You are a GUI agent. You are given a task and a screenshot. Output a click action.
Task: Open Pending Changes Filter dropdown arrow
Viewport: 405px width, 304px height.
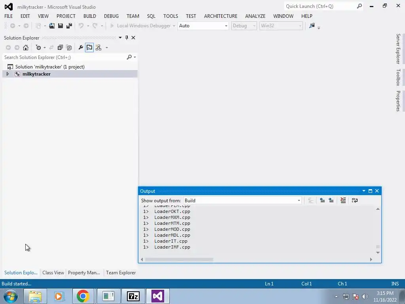coord(45,48)
